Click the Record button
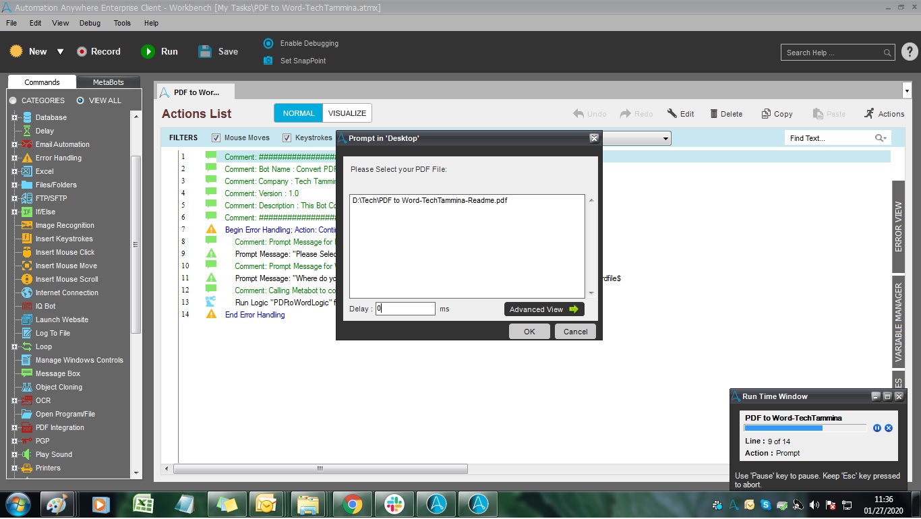 coord(98,51)
